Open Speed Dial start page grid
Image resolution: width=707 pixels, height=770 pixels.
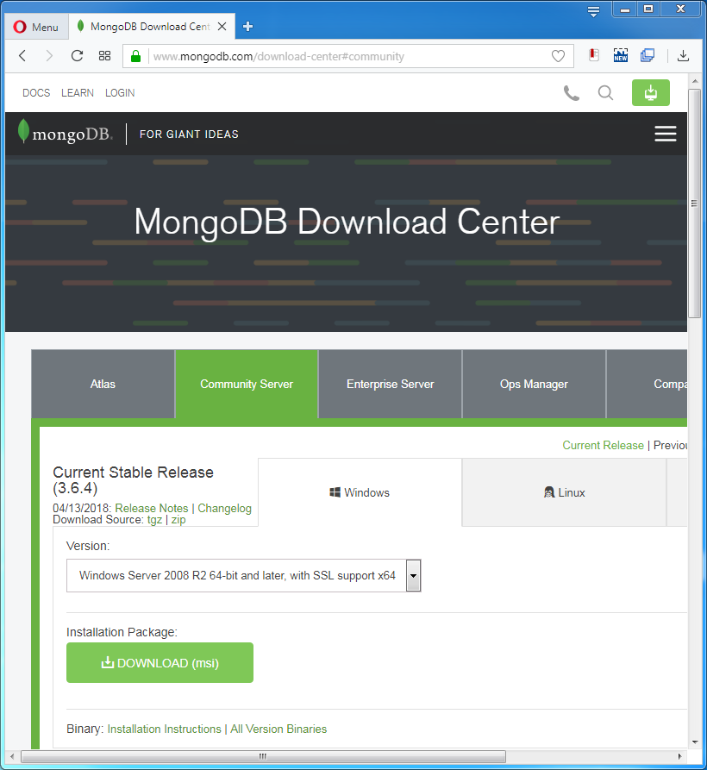click(x=104, y=55)
